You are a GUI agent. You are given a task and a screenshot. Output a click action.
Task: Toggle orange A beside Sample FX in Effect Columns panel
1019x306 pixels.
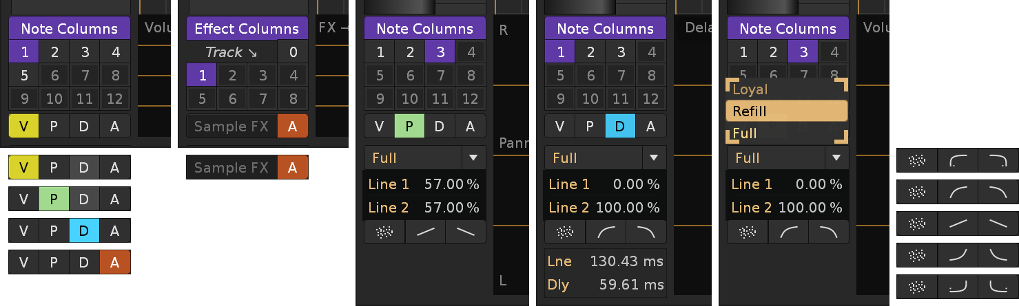292,126
